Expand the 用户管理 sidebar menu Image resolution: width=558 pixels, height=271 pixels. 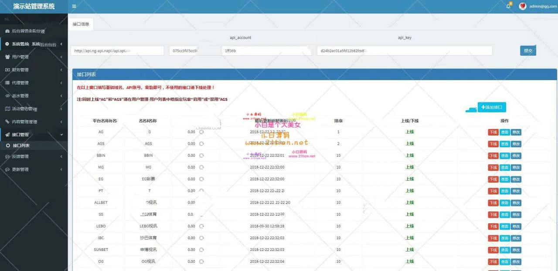coord(34,57)
